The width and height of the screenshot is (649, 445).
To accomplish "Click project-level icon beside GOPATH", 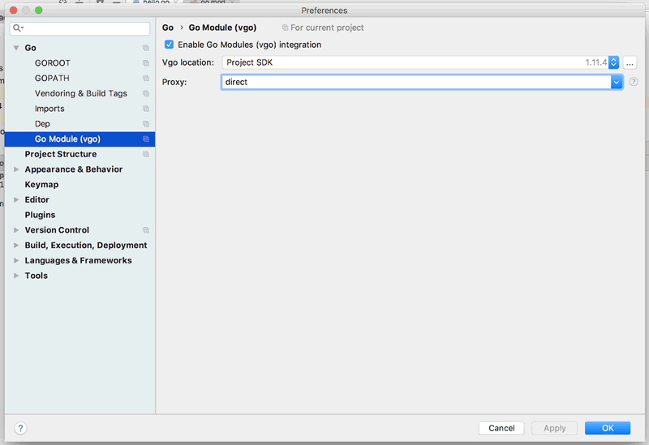I will click(x=146, y=78).
